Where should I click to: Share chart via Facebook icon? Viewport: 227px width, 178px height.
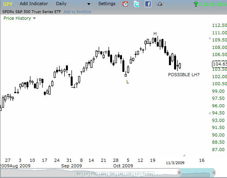[x=148, y=4]
